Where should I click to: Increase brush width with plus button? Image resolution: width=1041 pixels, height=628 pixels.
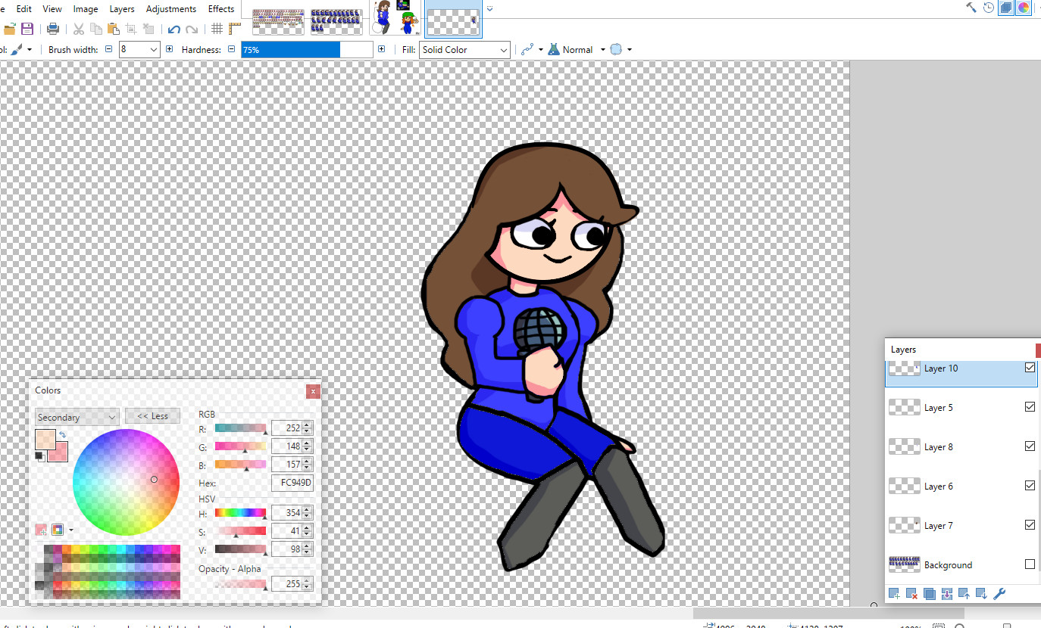169,49
